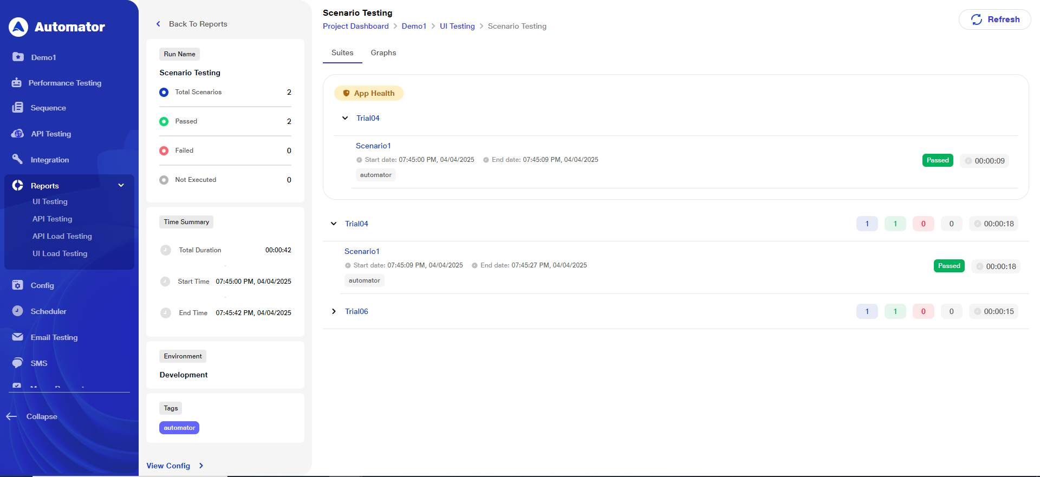Click Trial06 failed count red badge

[x=924, y=311]
